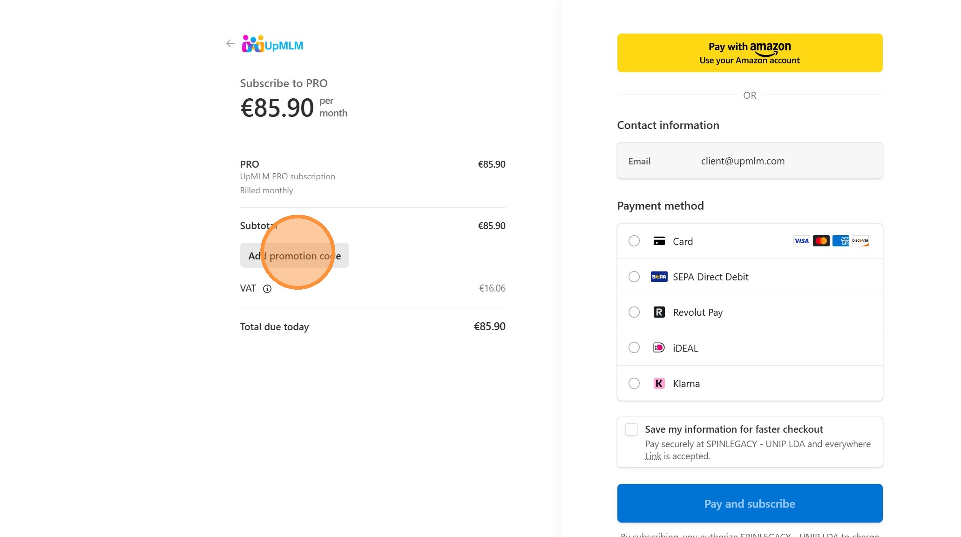Enable save my information checkbox
This screenshot has width=961, height=537.
(x=631, y=429)
